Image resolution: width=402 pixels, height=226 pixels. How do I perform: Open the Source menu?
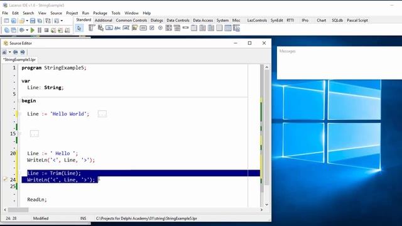tap(56, 13)
